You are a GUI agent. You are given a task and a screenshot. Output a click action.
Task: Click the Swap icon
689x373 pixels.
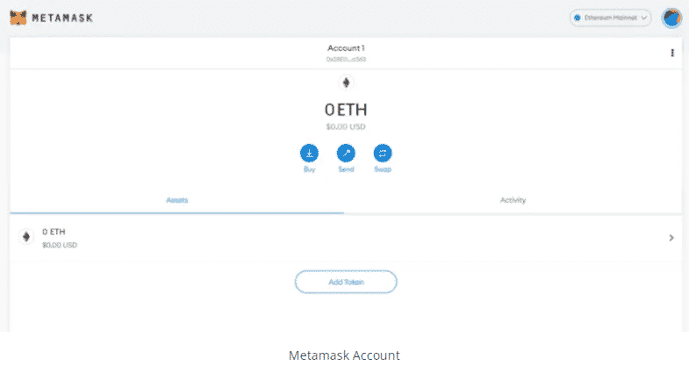point(383,153)
